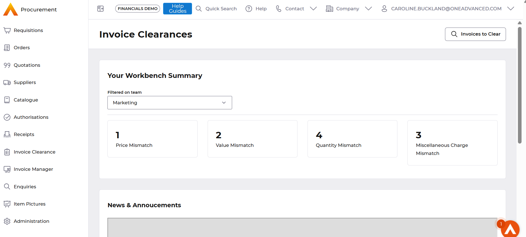Image resolution: width=526 pixels, height=237 pixels.
Task: Click the Enquiries magnifier icon
Action: point(7,187)
